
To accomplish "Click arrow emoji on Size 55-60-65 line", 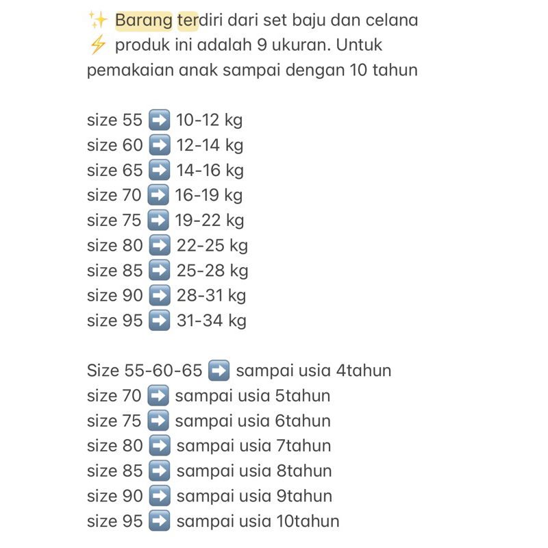I will pyautogui.click(x=219, y=371).
